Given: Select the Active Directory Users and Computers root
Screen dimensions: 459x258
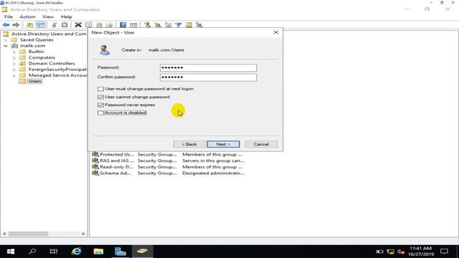Looking at the screenshot, I should click(49, 34).
